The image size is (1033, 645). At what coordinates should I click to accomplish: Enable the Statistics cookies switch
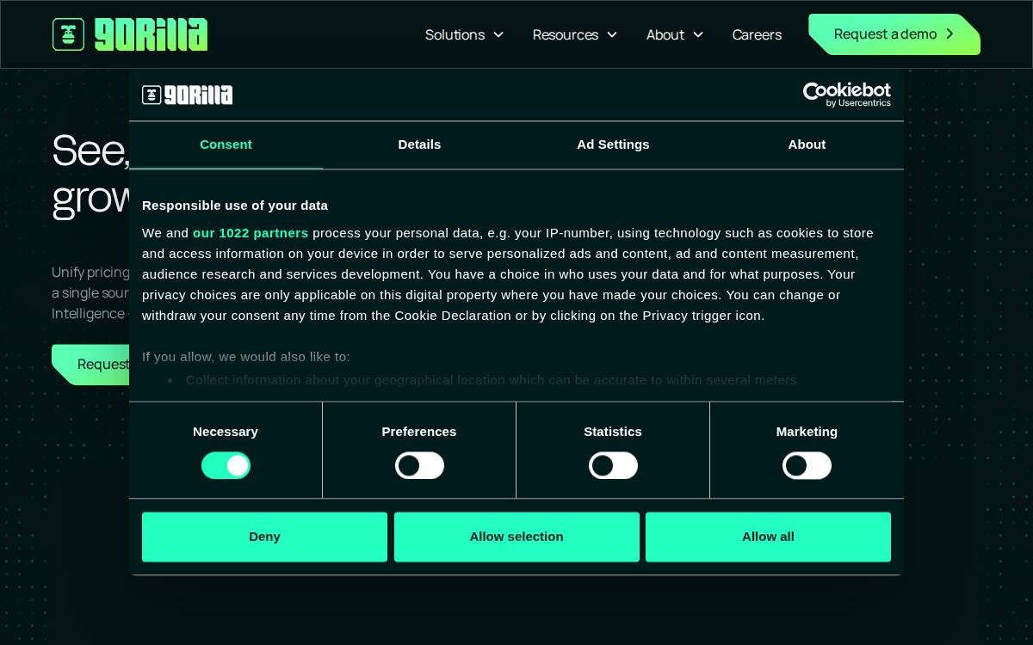point(613,465)
